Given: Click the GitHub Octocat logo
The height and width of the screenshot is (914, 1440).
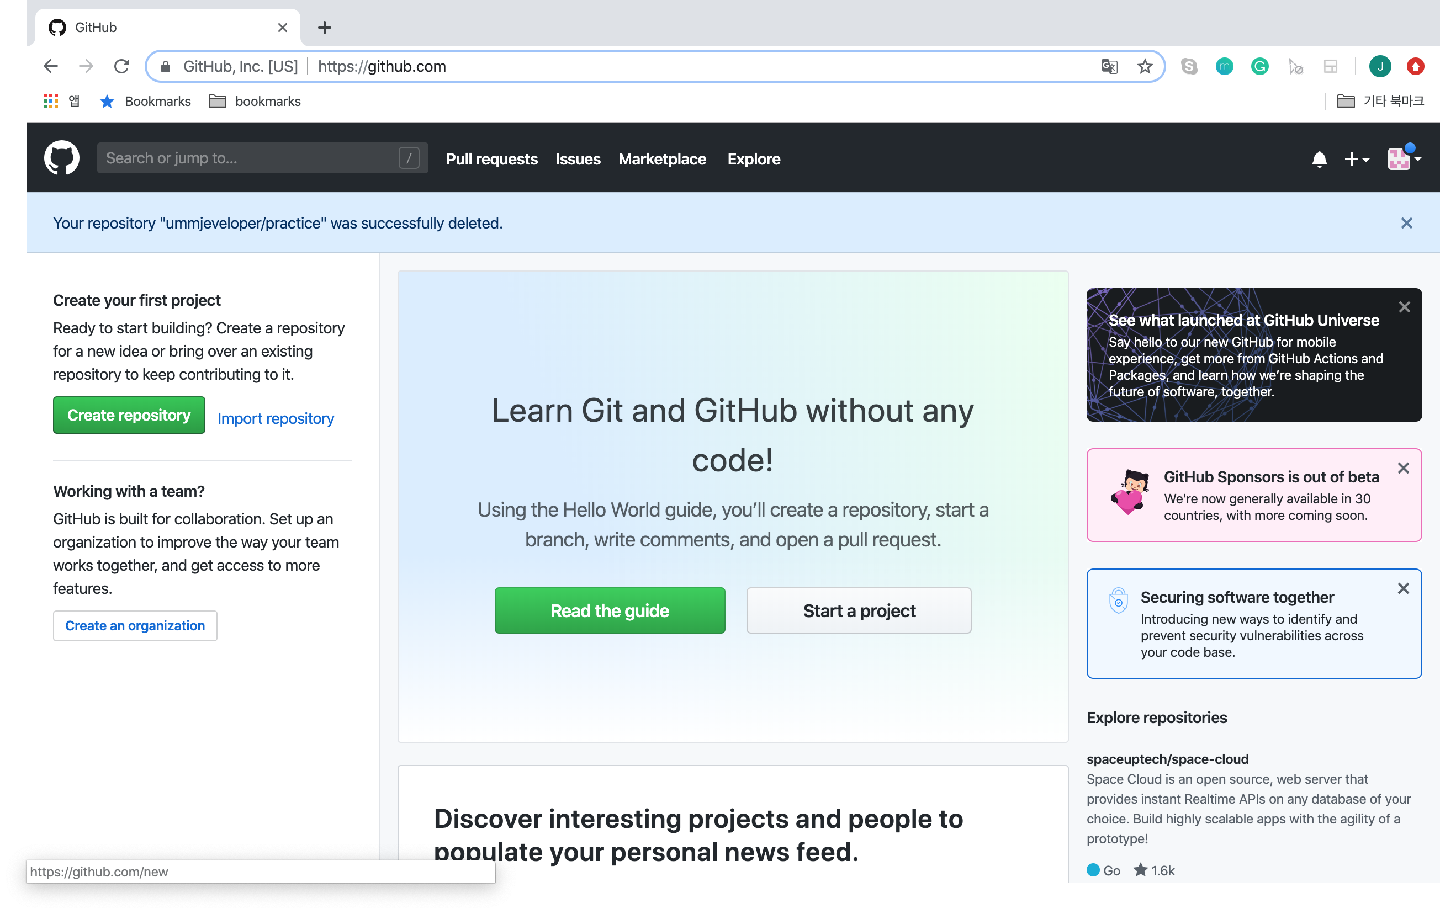Looking at the screenshot, I should point(62,158).
